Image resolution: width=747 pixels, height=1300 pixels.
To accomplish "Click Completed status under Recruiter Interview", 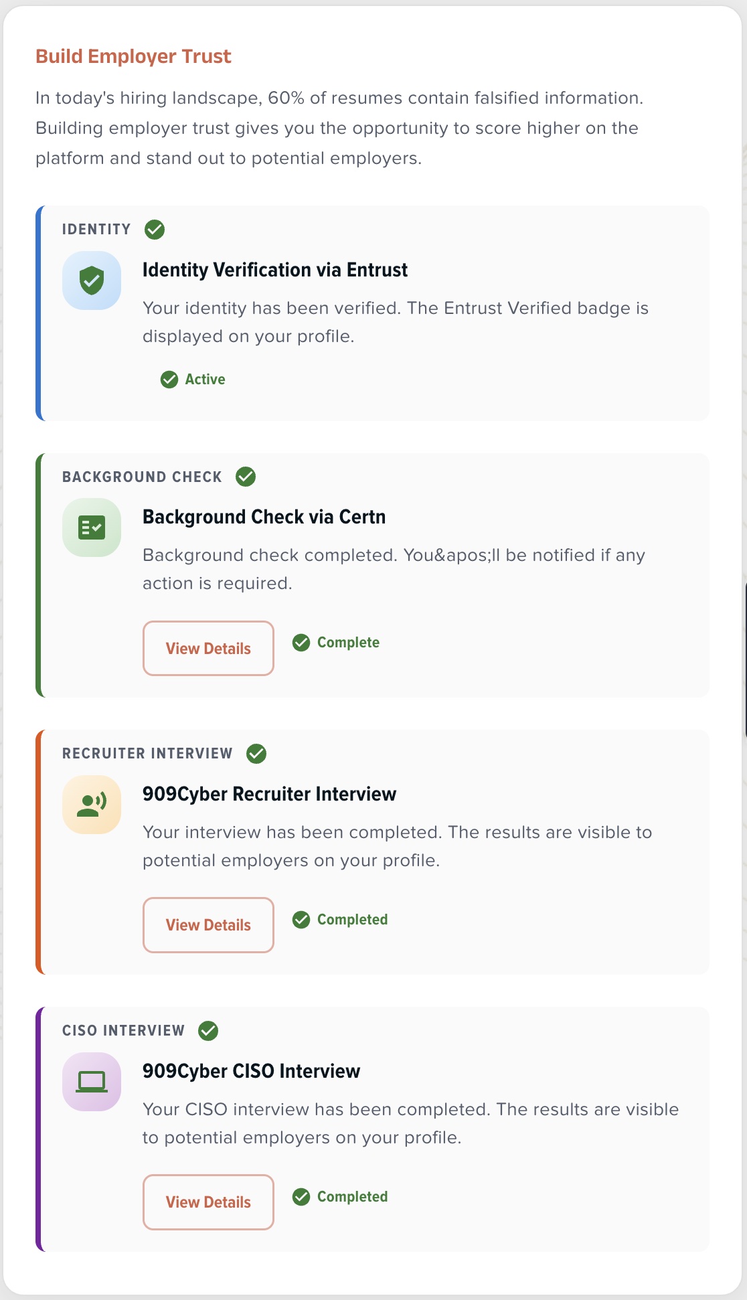I will (x=352, y=920).
